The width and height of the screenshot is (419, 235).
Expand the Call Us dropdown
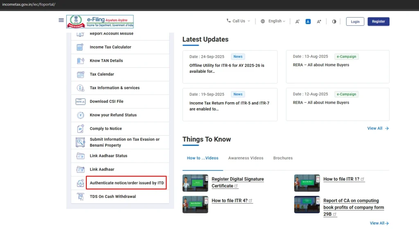click(x=239, y=21)
